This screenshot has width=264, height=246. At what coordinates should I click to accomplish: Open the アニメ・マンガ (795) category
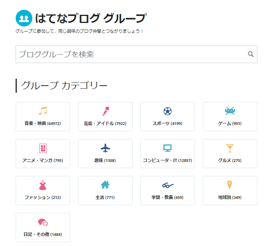click(x=43, y=154)
